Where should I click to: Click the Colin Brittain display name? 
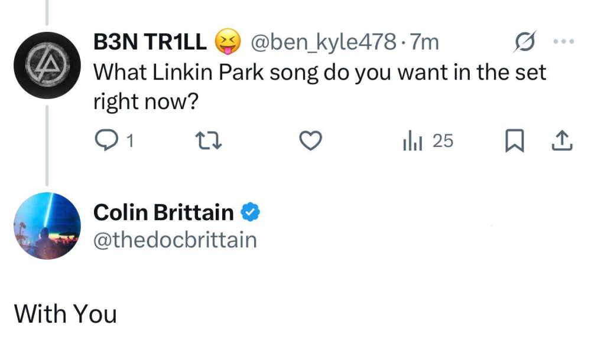164,212
